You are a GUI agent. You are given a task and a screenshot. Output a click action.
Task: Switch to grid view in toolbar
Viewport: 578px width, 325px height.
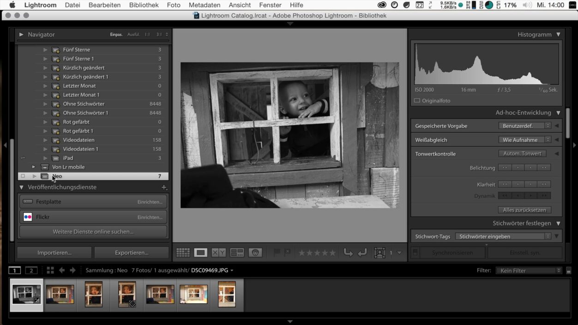tap(183, 253)
